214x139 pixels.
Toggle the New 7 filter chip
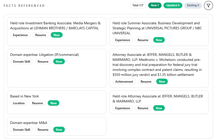(155, 5)
